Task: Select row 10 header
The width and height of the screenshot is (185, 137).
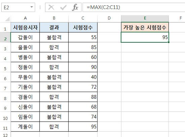Action: (5, 117)
